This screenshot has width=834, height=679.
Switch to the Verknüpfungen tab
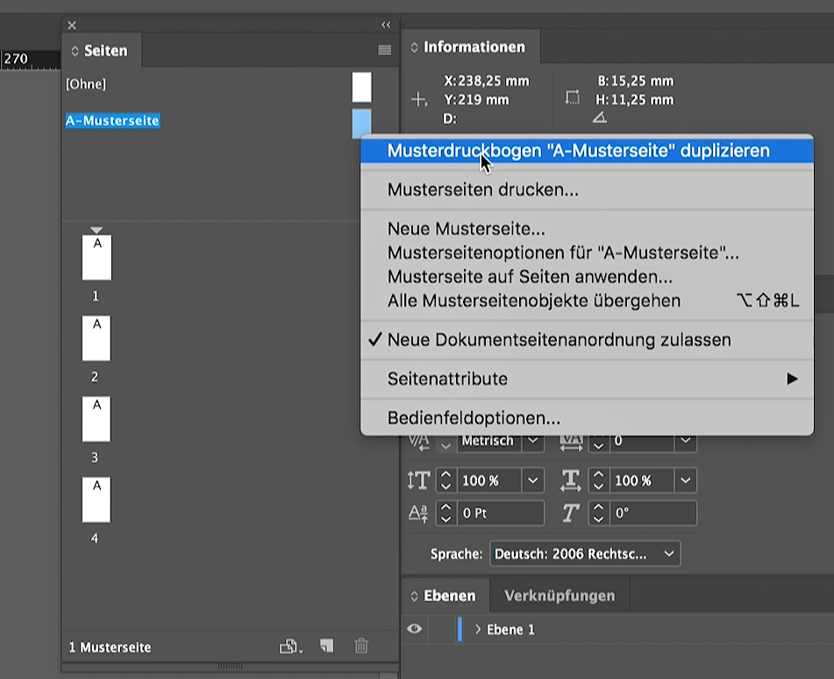coord(560,596)
